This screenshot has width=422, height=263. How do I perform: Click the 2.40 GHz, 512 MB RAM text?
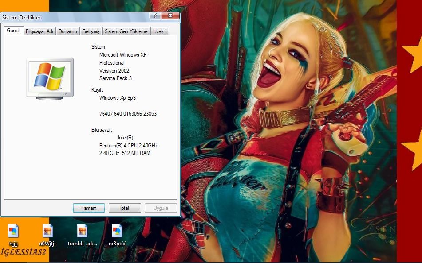tap(125, 153)
